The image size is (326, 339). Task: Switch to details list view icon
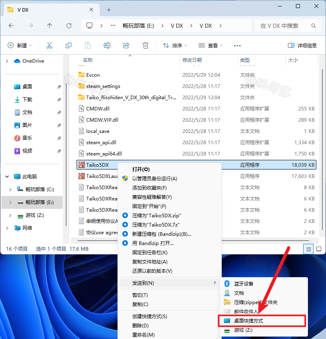coord(308,249)
